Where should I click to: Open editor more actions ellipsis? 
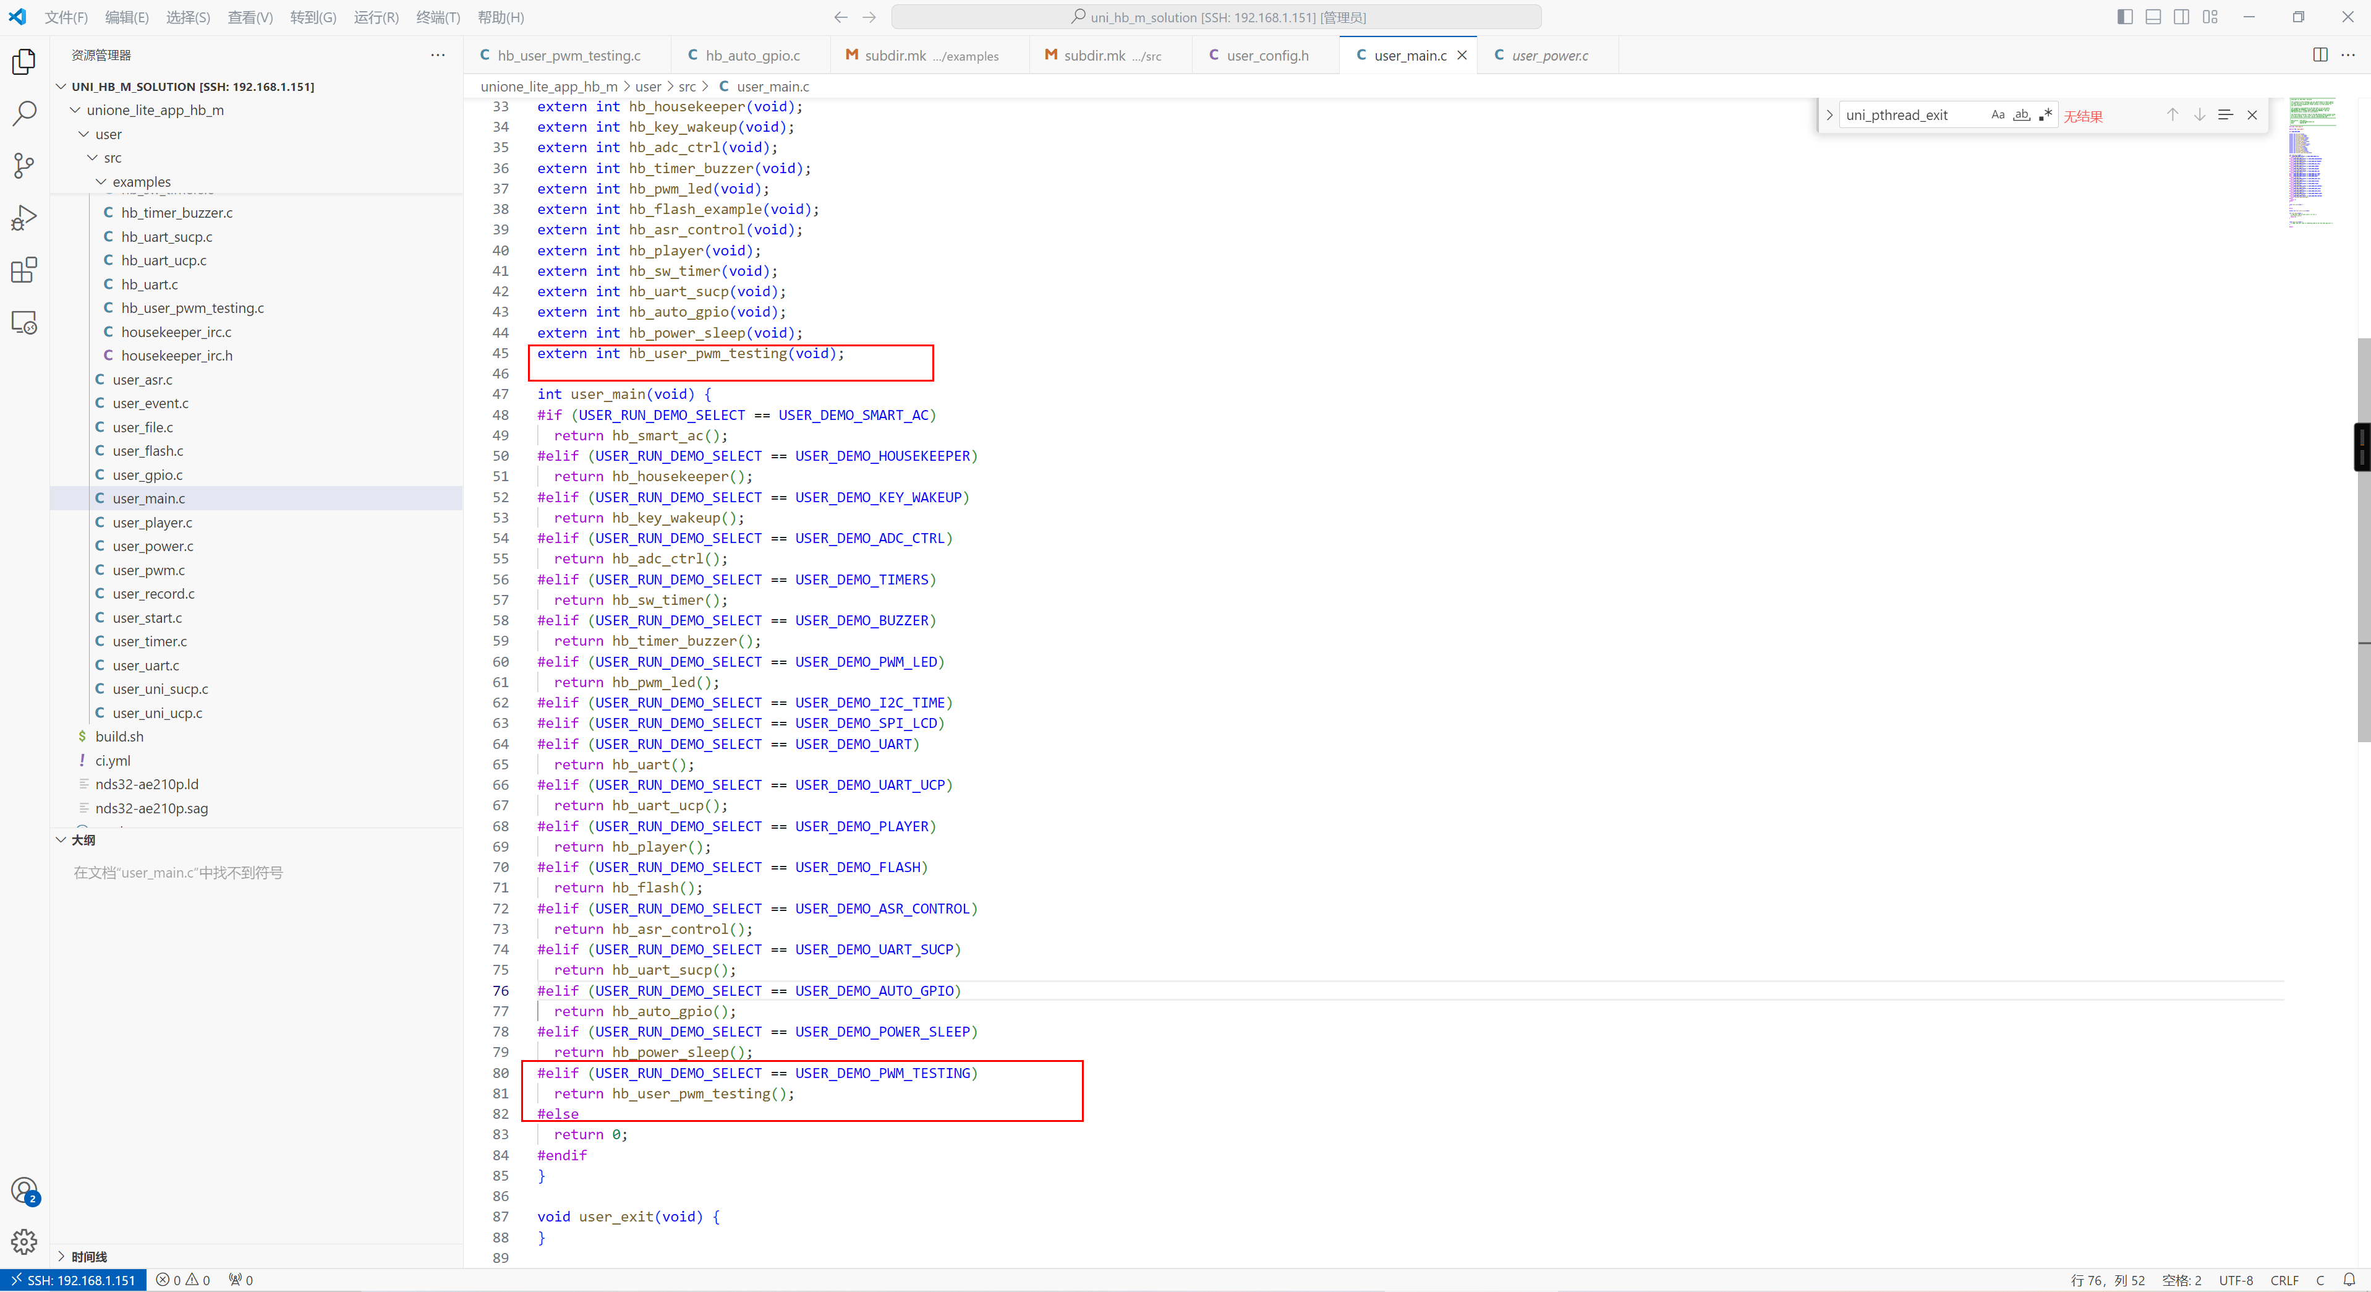tap(2348, 55)
